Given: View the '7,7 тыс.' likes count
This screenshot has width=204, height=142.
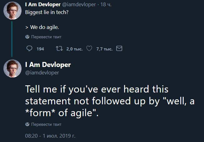Looking at the screenshot, I should 104,49.
